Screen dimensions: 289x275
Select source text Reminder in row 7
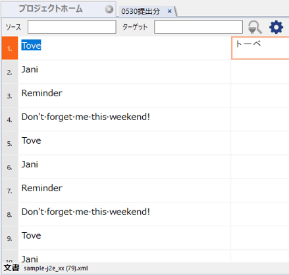pyautogui.click(x=42, y=188)
